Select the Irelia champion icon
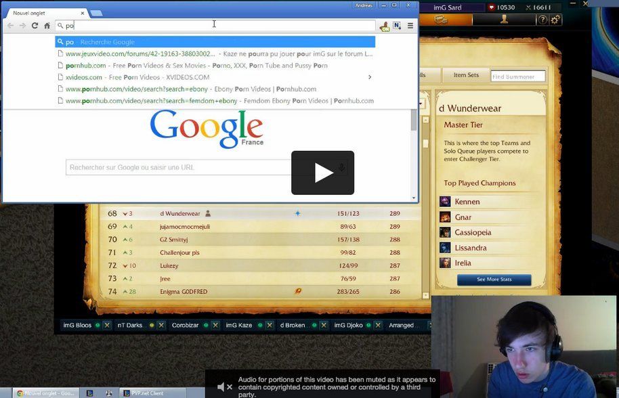Screen dimensions: 619x398 click(x=445, y=263)
